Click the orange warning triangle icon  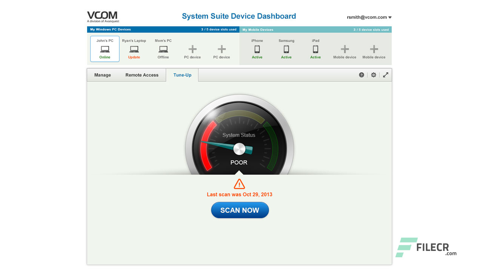click(239, 184)
